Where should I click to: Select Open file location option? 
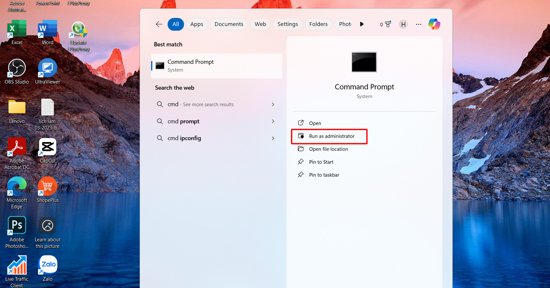[x=328, y=149]
